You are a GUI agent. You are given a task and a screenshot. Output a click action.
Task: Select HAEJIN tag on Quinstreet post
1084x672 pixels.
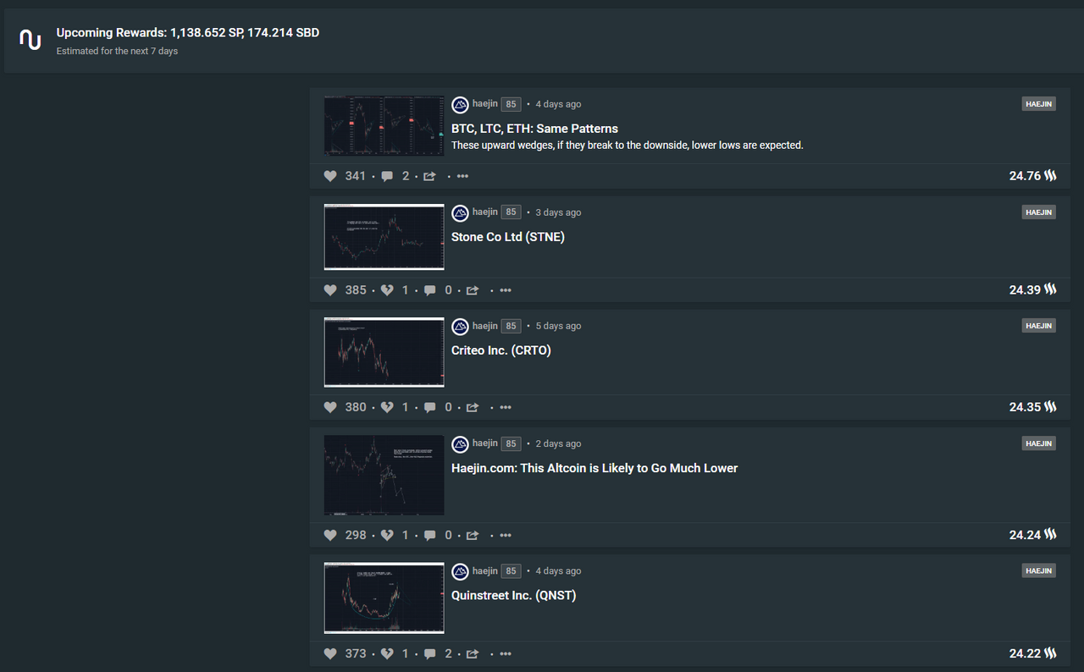pyautogui.click(x=1038, y=571)
